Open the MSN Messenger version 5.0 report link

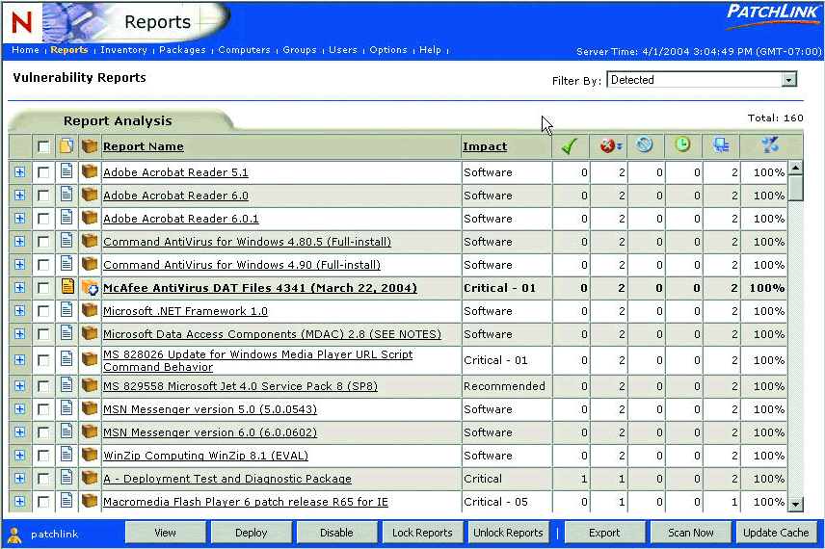[210, 409]
